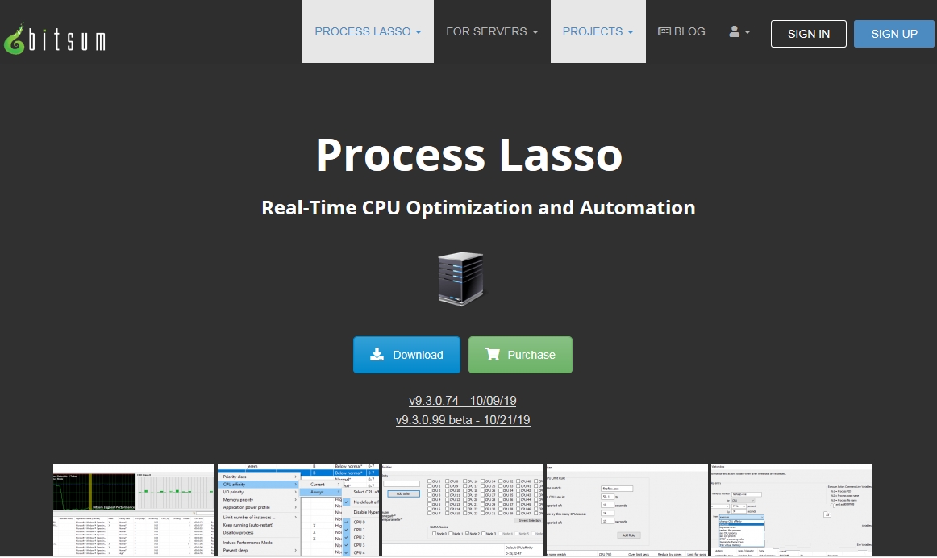Click the Purchase button
This screenshot has height=558, width=937.
(x=520, y=355)
